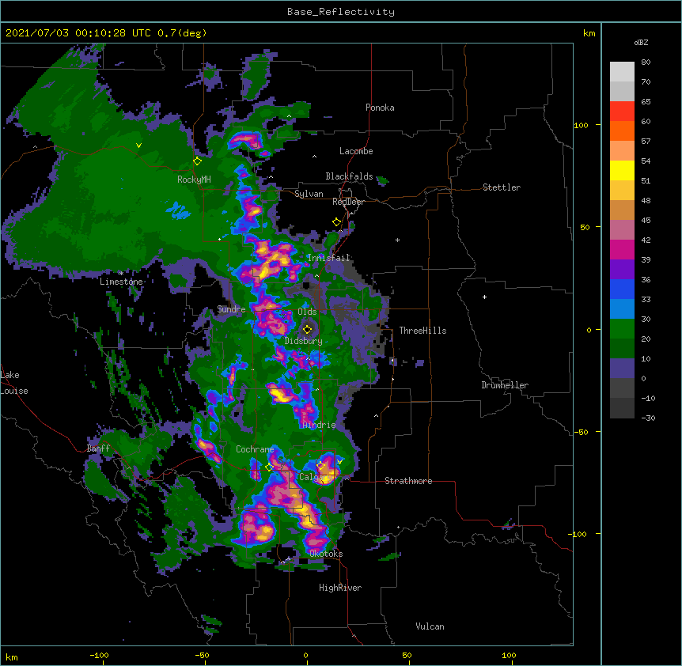Viewport: 682px width, 666px height.
Task: Click the white caret marker northwest of Sylvan
Action: click(271, 177)
